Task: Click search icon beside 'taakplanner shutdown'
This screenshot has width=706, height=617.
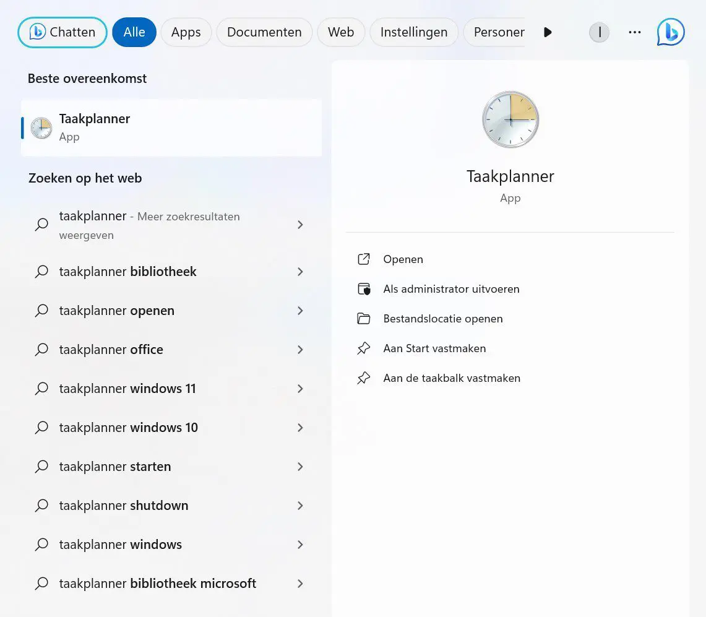Action: [x=42, y=506]
